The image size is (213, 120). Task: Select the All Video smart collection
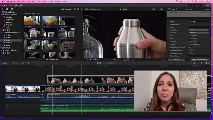[x=9, y=17]
